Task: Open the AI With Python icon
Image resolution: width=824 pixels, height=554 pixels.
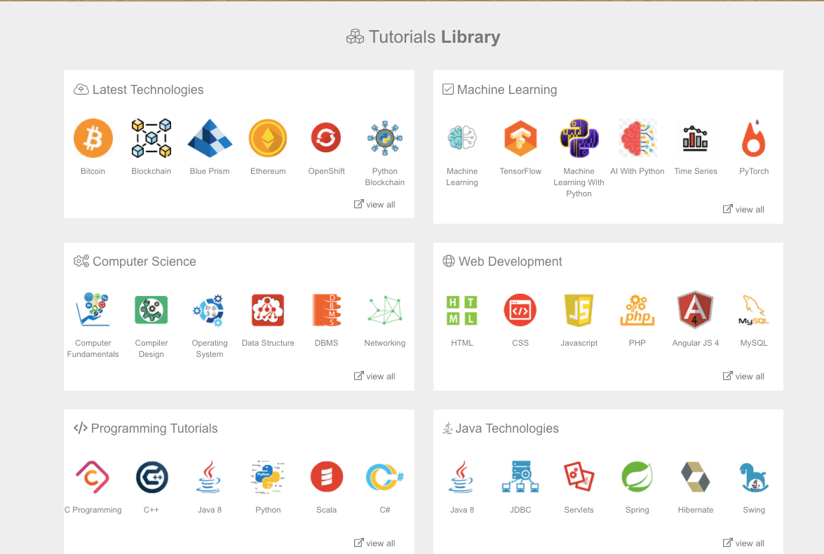Action: click(637, 138)
